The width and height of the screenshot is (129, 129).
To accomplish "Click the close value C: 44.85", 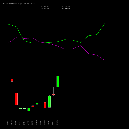I will [x=45, y=7].
